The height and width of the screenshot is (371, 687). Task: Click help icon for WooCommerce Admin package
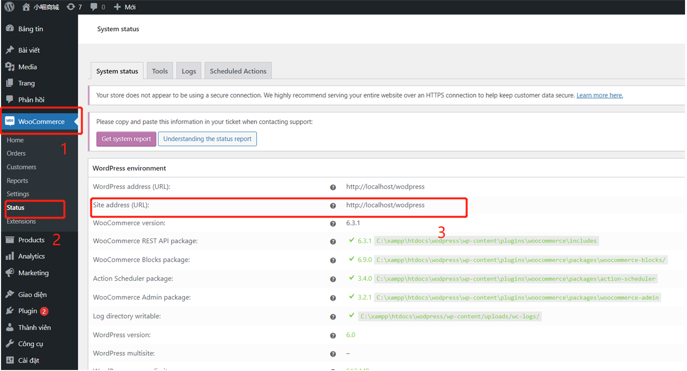point(333,298)
